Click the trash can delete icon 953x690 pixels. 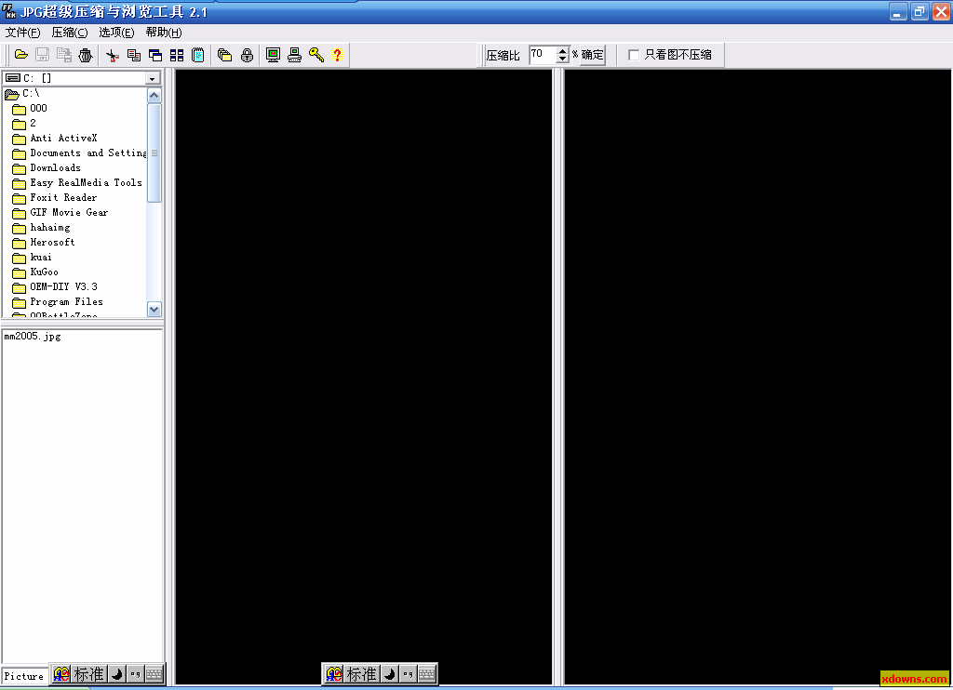pyautogui.click(x=86, y=55)
